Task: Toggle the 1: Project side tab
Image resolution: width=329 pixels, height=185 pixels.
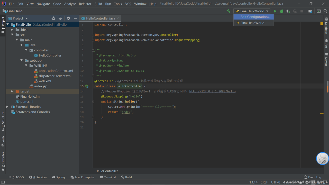Action: coord(3,25)
